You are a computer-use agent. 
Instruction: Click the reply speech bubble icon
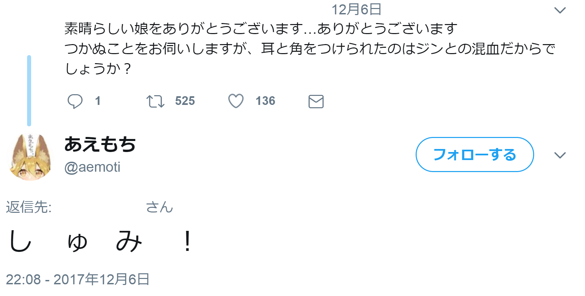75,101
